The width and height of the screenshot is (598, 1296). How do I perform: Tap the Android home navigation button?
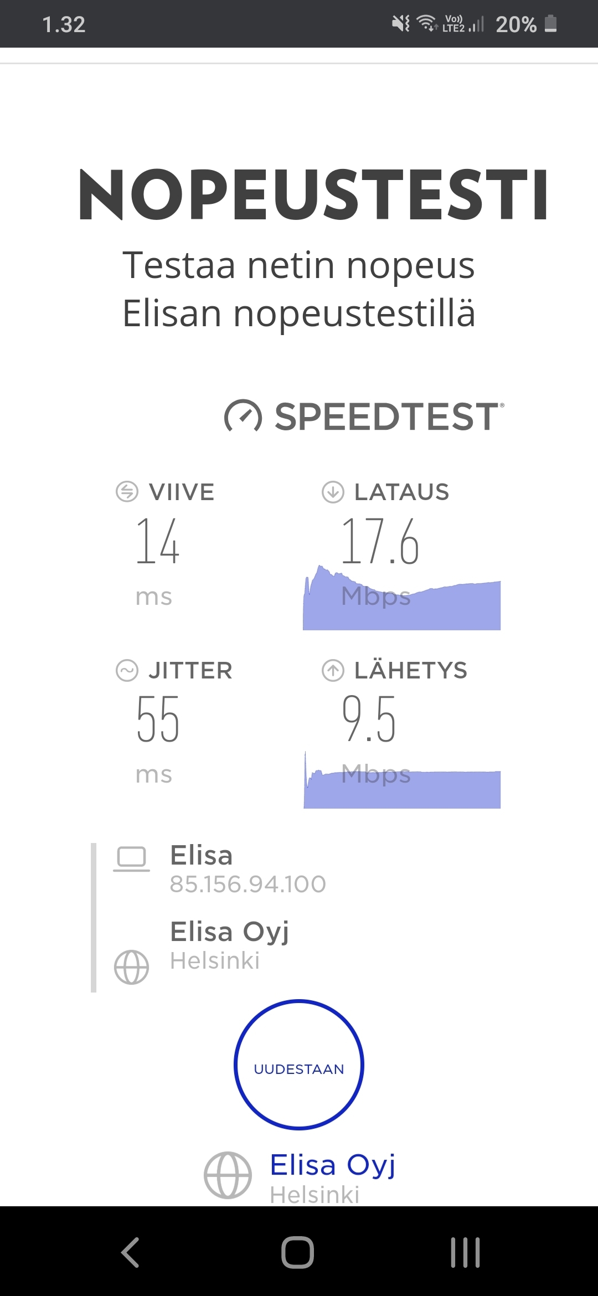coord(298,1252)
